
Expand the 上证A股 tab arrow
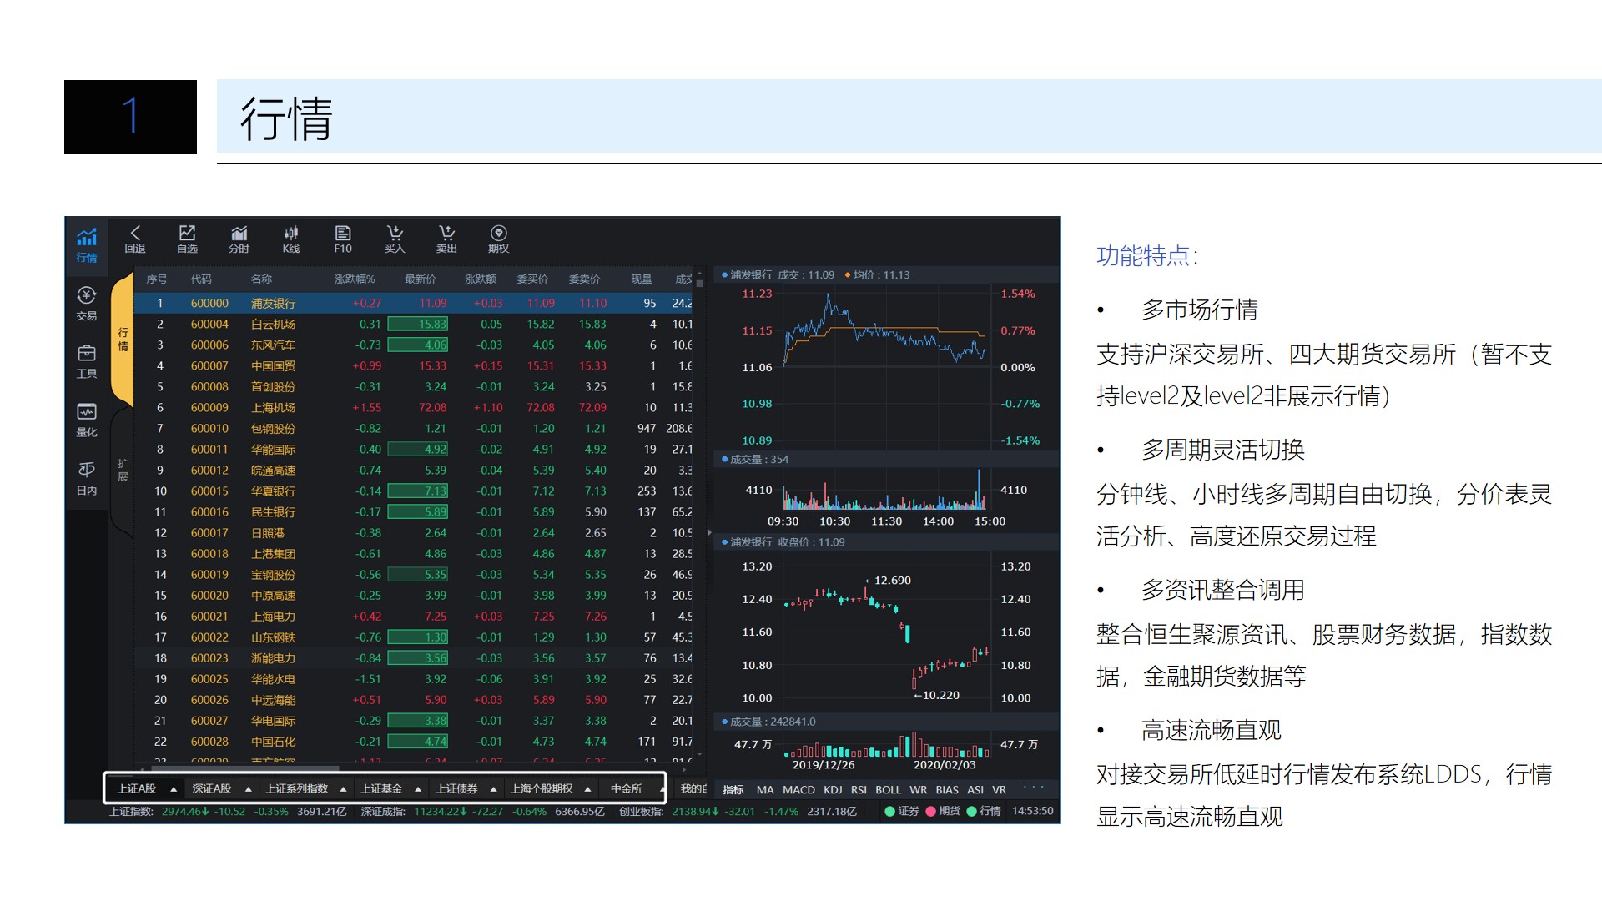[x=173, y=788]
